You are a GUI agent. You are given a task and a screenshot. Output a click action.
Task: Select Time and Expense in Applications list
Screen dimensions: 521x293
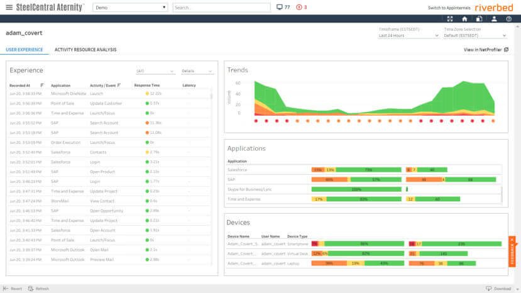pos(244,199)
